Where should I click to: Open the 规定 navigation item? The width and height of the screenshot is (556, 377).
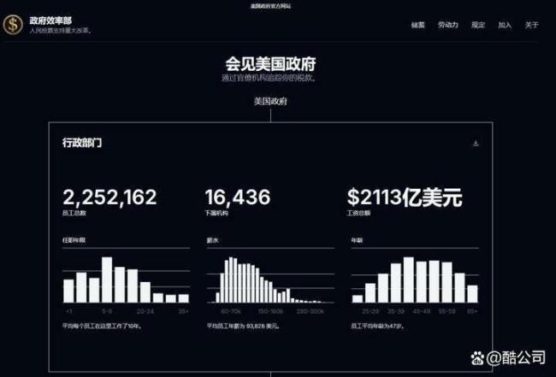478,25
